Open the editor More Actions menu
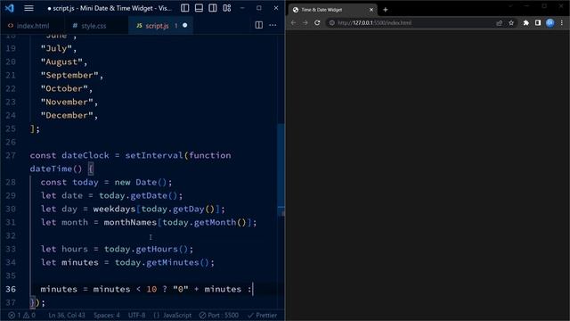 tap(273, 25)
